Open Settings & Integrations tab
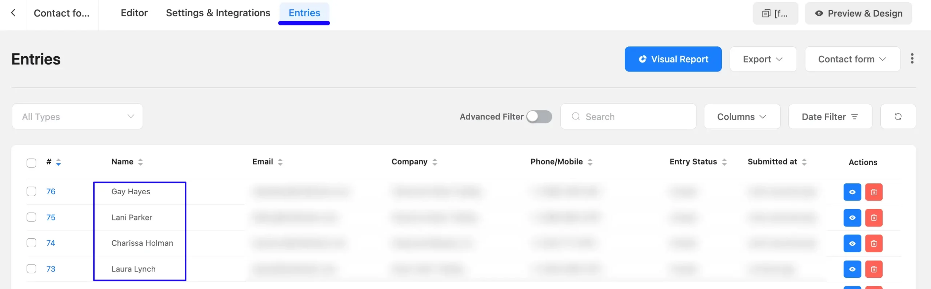Screen dimensions: 931x289 (218, 13)
